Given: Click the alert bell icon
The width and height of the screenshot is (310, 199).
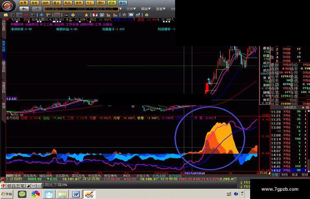Looking at the screenshot, I should pyautogui.click(x=87, y=15).
